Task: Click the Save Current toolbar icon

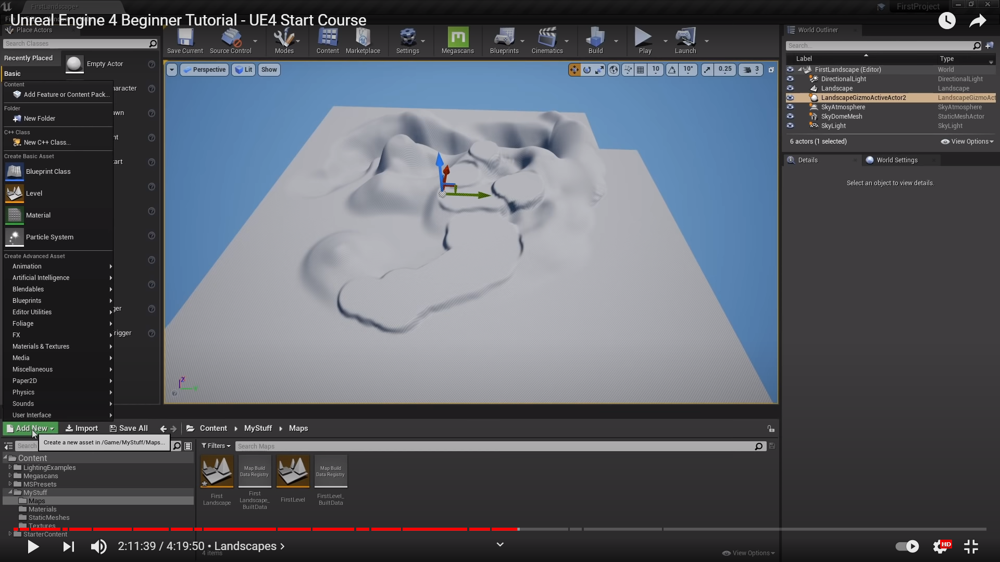Action: tap(185, 39)
